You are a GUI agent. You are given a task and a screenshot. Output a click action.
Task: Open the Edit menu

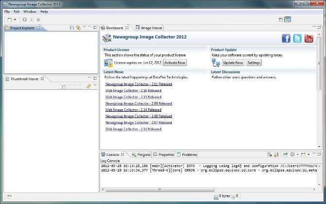click(16, 12)
